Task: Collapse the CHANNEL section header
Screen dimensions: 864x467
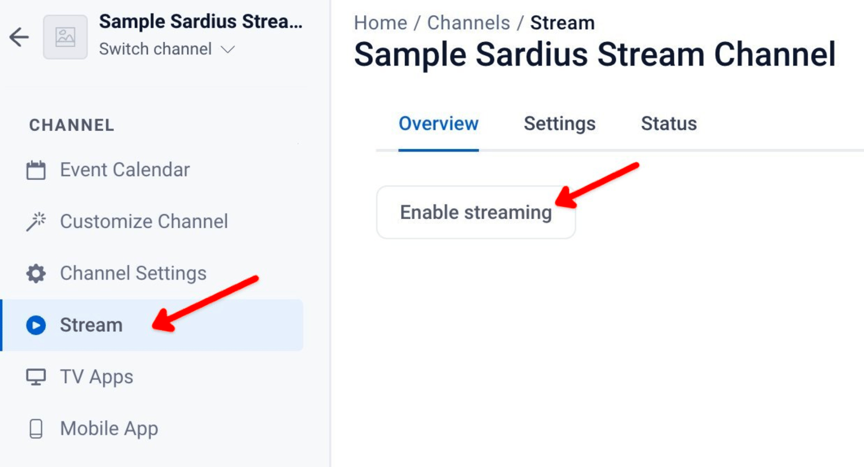Action: click(71, 125)
